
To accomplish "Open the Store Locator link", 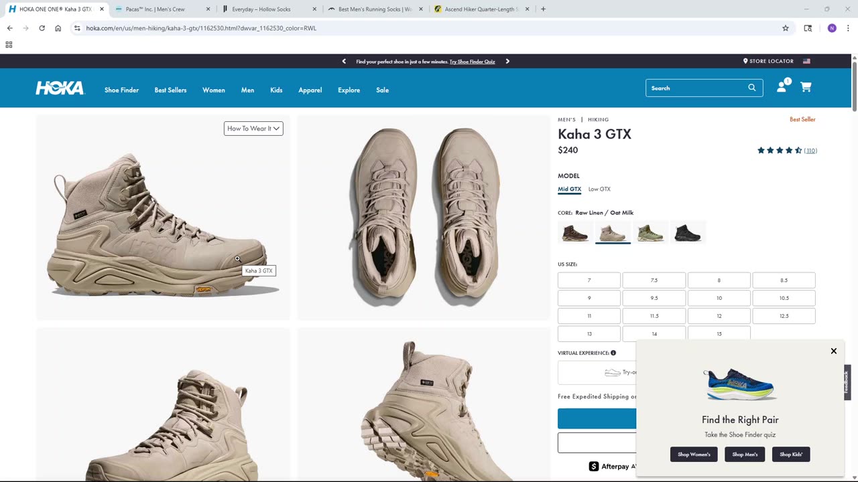I will point(768,61).
